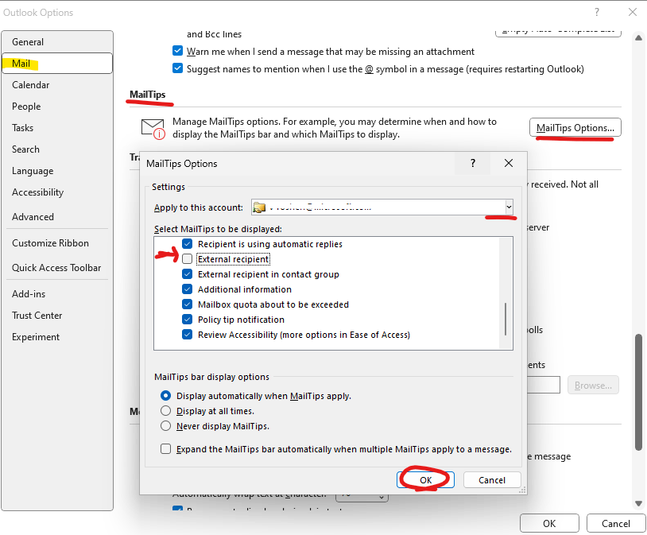Image resolution: width=647 pixels, height=535 pixels.
Task: Open the MailTips Options dialog help question mark
Action: (473, 163)
